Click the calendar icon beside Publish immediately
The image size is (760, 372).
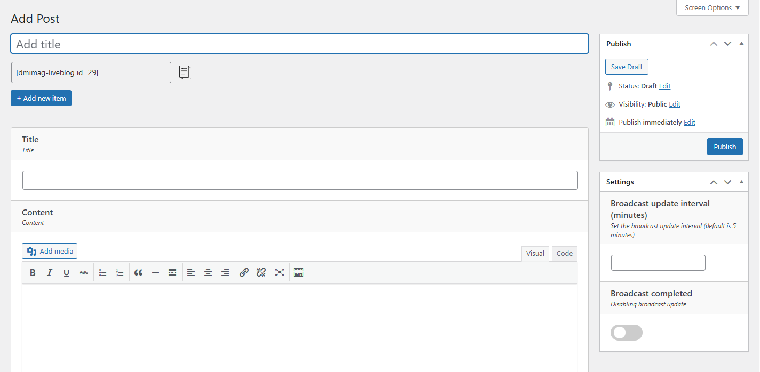coord(610,122)
